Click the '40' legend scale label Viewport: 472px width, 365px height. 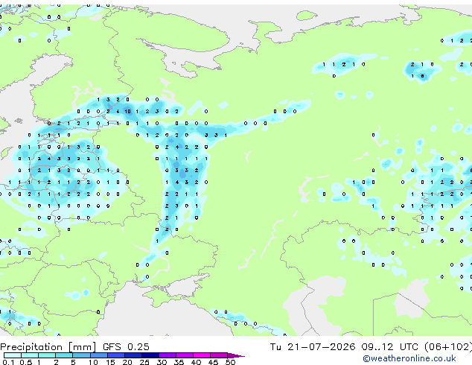(196, 362)
